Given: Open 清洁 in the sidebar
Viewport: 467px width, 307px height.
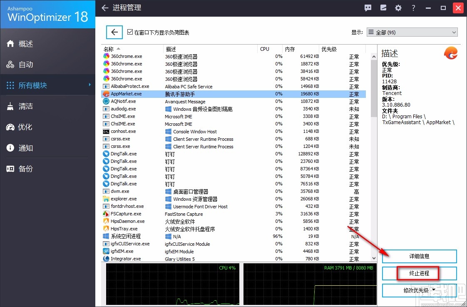Looking at the screenshot, I should [x=47, y=106].
